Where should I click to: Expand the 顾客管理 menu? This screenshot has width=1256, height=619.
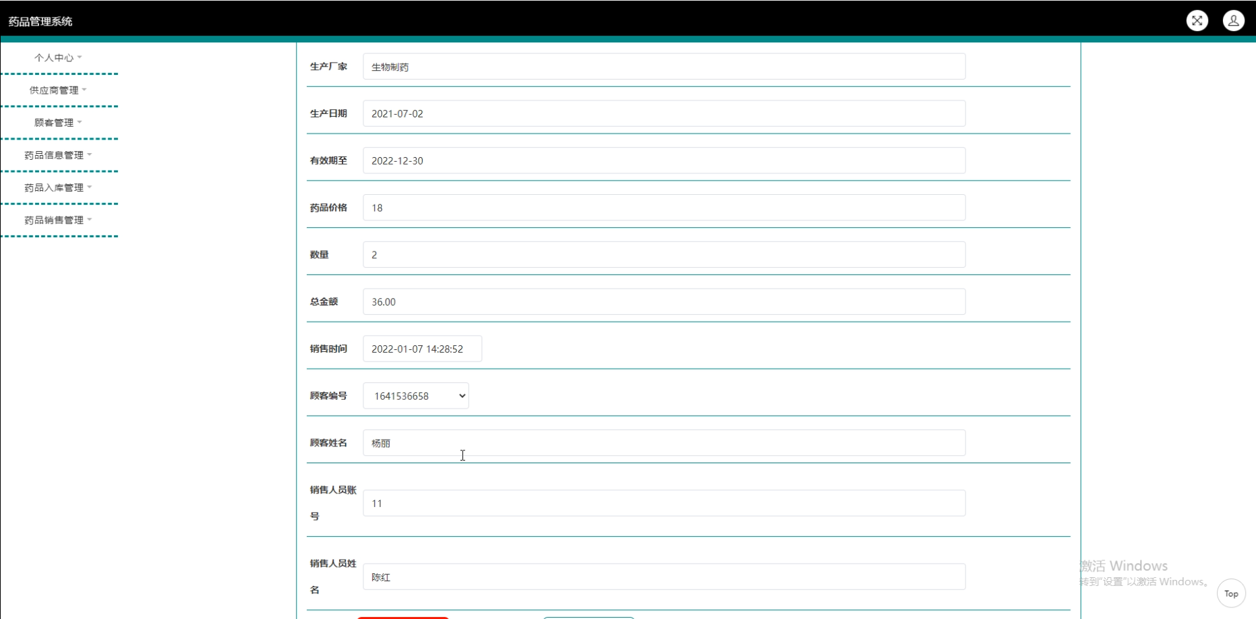click(59, 122)
